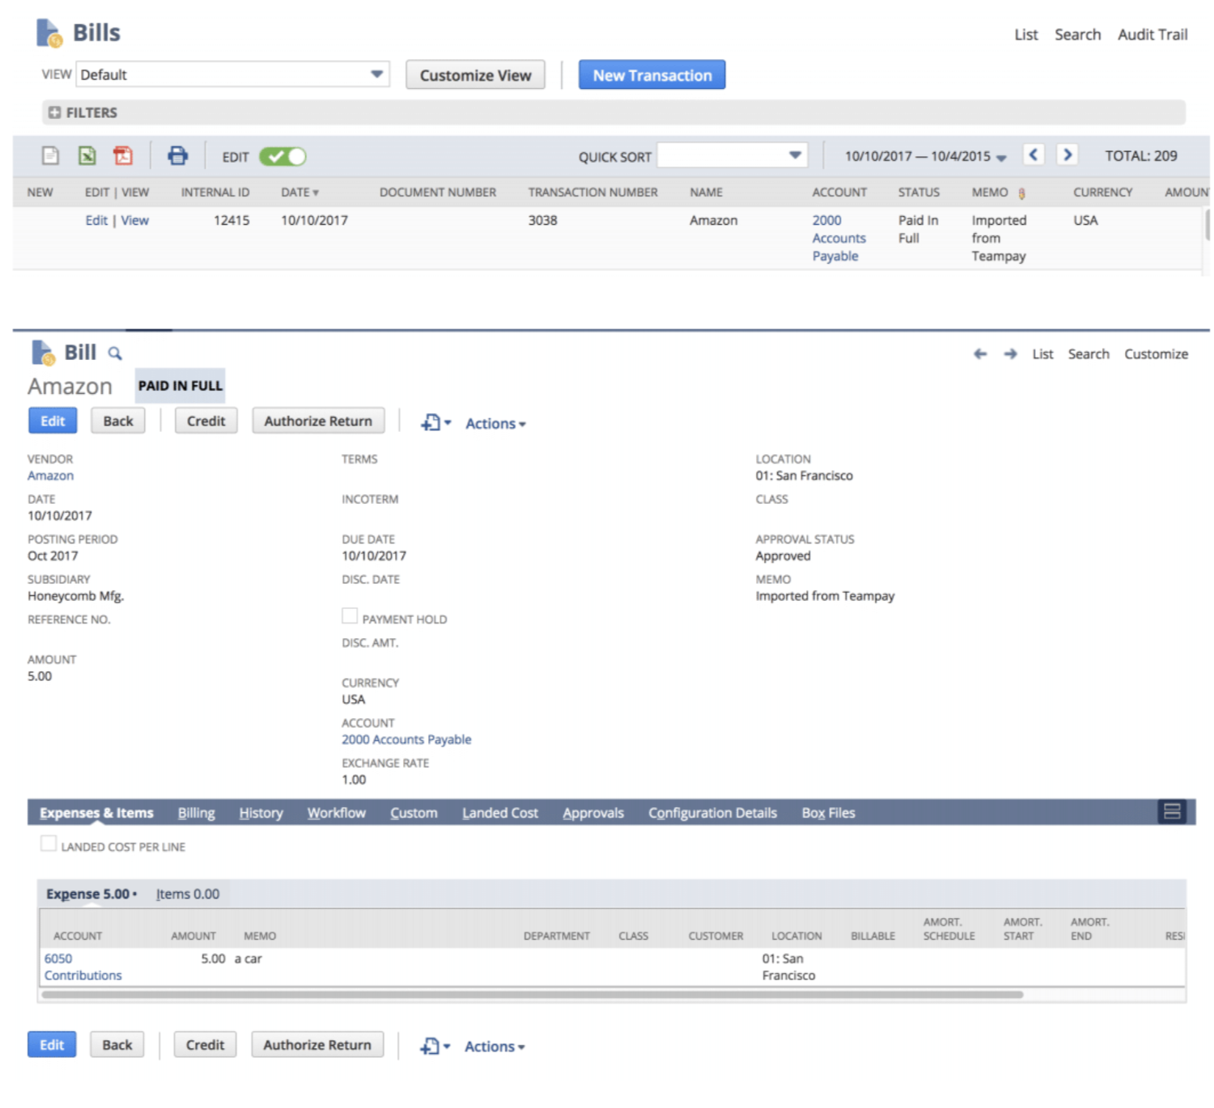Export bills list to Excel
This screenshot has height=1108, width=1214.
87,155
